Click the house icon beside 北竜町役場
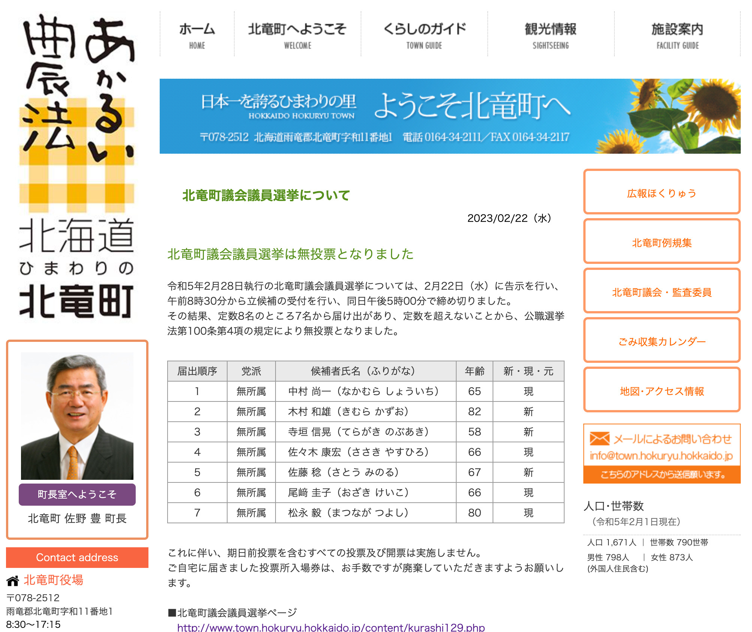Viewport: 752px width, 632px height. [13, 581]
